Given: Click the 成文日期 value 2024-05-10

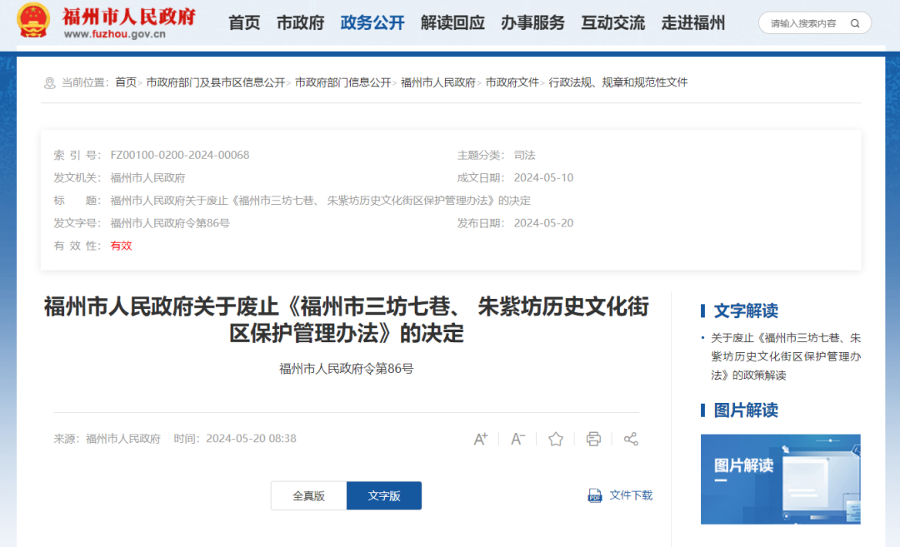Looking at the screenshot, I should click(x=543, y=177).
